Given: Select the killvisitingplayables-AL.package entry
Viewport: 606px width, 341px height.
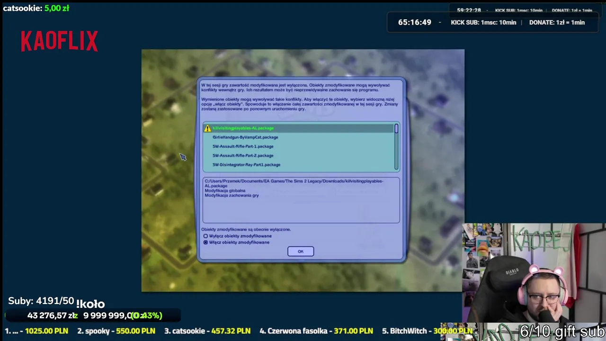Looking at the screenshot, I should [x=299, y=128].
